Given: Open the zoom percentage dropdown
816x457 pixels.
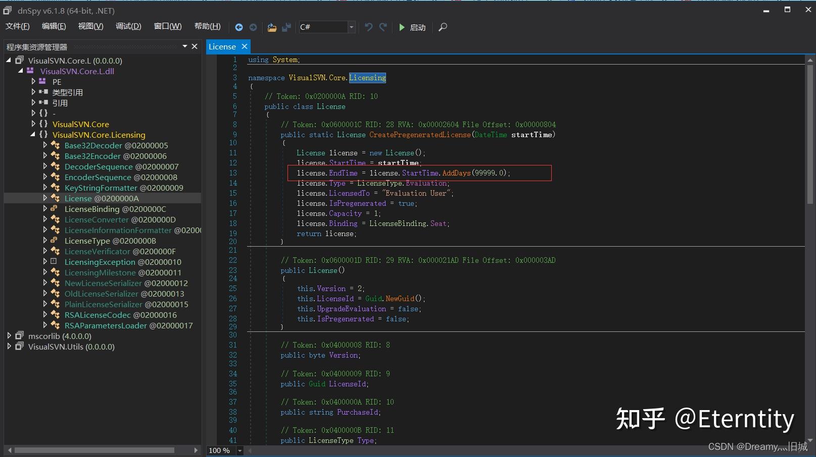Looking at the screenshot, I should (x=240, y=450).
